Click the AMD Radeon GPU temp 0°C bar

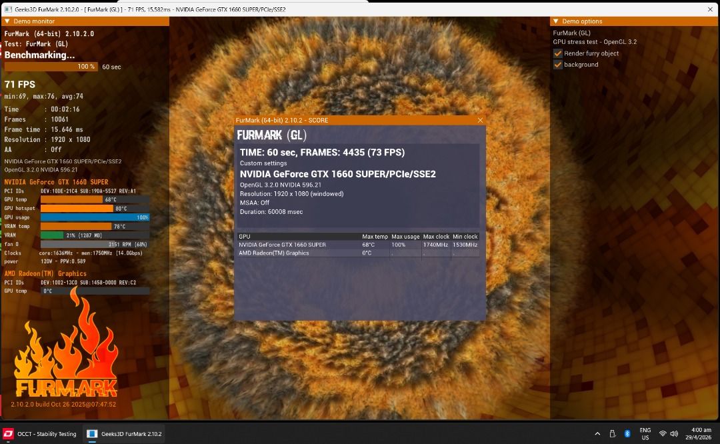(x=95, y=291)
